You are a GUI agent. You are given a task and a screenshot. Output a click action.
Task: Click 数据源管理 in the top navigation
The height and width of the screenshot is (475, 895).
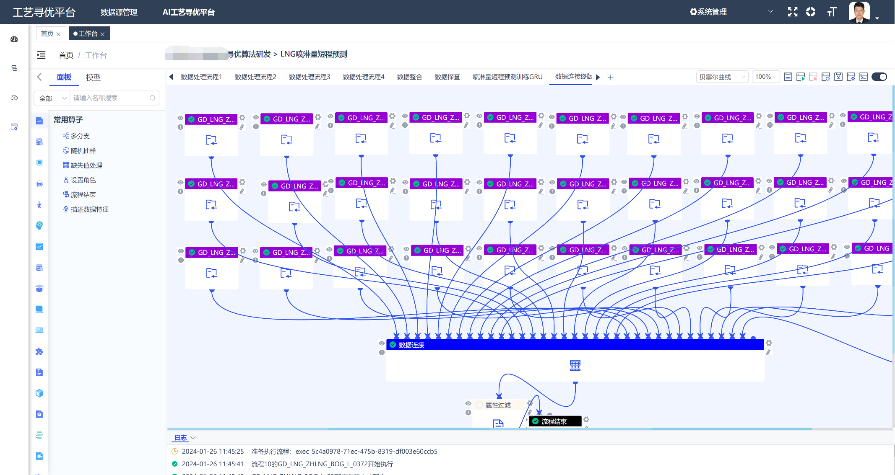point(119,12)
